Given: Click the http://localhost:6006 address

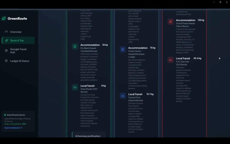Looking at the screenshot, I should (15, 124).
